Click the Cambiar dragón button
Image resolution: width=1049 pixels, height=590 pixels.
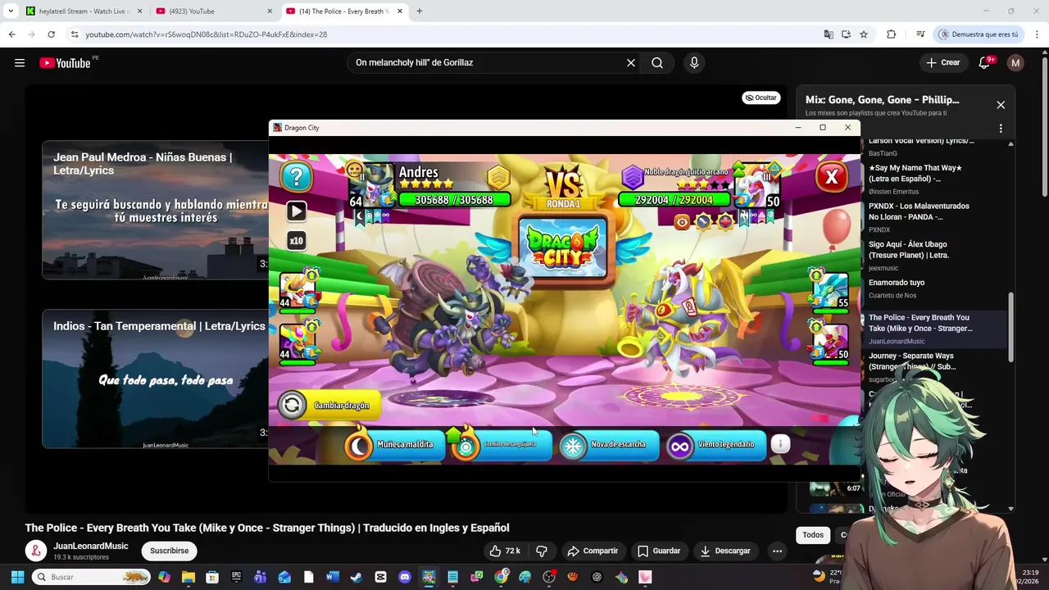point(329,406)
